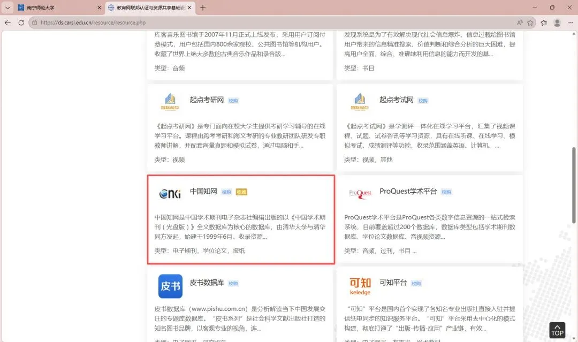Click the 校购 tag beside 中国知网
The width and height of the screenshot is (578, 342).
(226, 192)
